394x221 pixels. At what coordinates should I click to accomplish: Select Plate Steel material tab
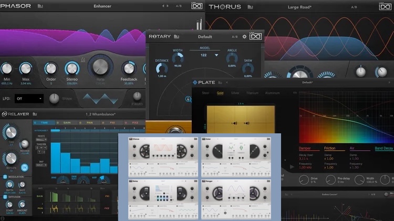205,93
